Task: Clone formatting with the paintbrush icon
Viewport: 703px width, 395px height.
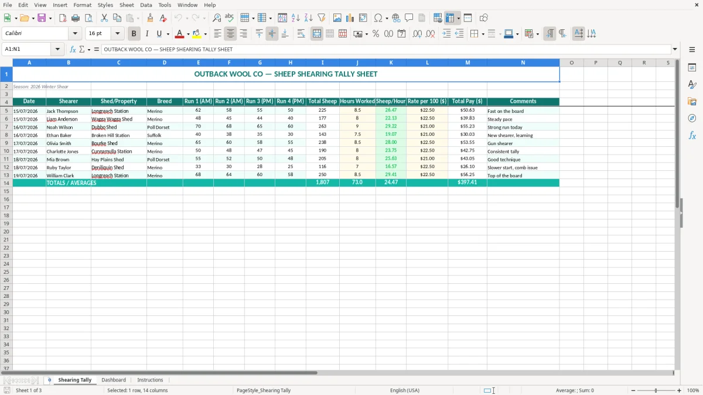Action: (x=150, y=18)
